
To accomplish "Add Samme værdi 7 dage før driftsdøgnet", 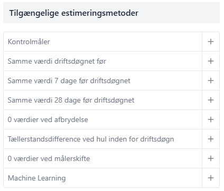I will pyautogui.click(x=211, y=81).
